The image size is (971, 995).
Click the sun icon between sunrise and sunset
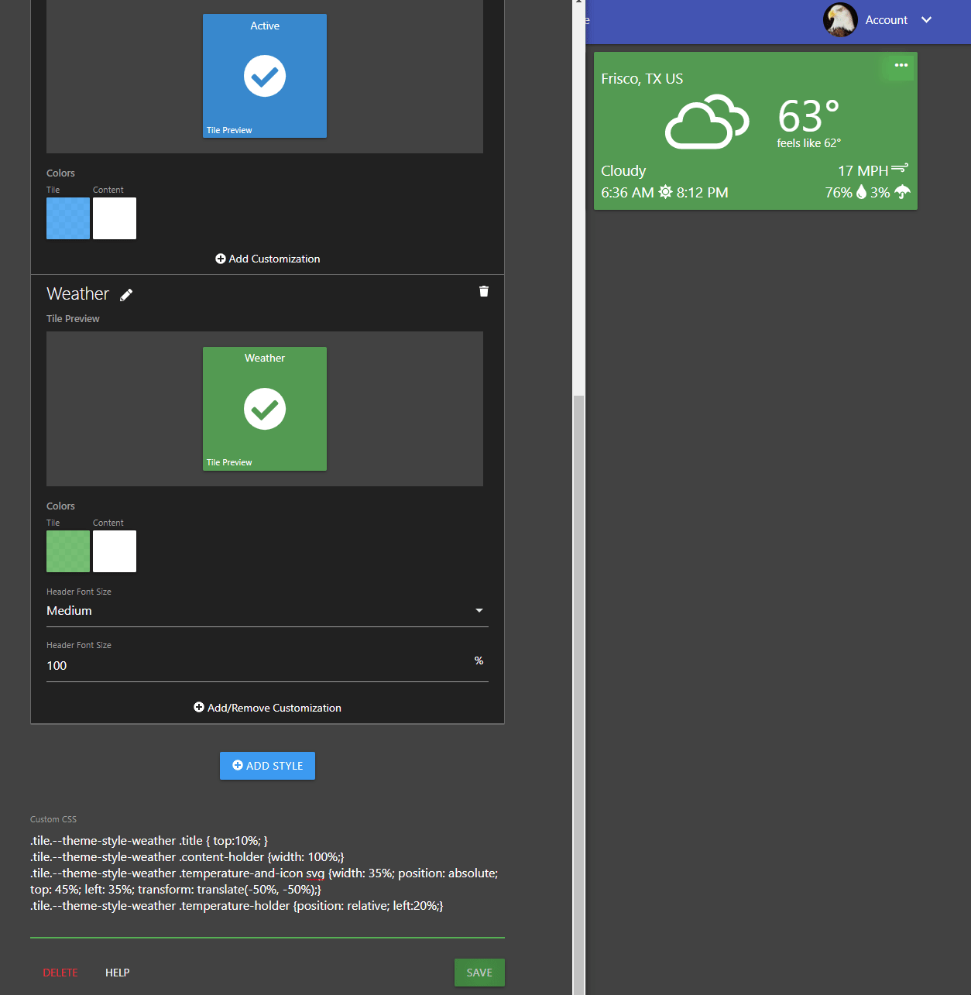coord(665,192)
